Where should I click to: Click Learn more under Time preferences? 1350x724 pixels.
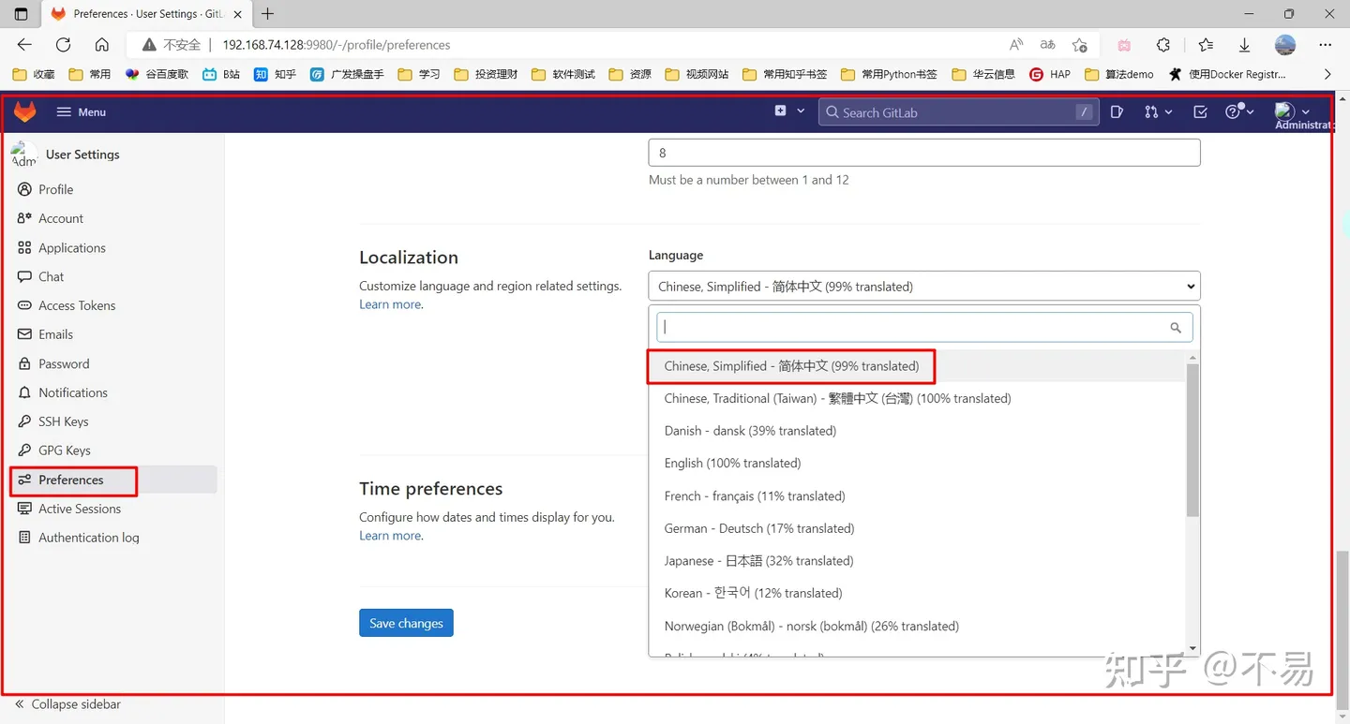390,536
